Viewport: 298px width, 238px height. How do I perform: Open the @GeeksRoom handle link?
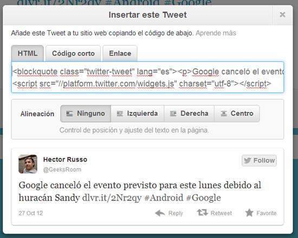point(62,169)
